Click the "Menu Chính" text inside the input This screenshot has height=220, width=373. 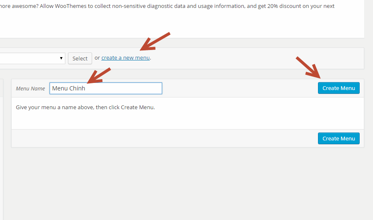pyautogui.click(x=69, y=88)
